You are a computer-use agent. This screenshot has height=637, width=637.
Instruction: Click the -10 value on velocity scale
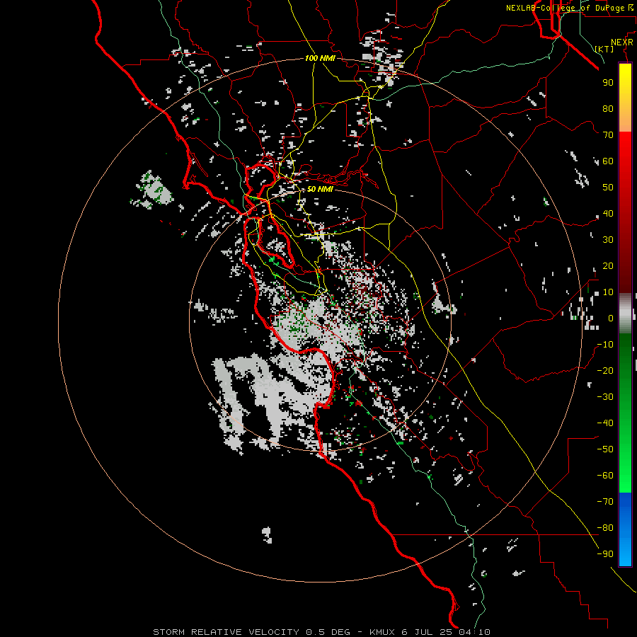click(605, 345)
